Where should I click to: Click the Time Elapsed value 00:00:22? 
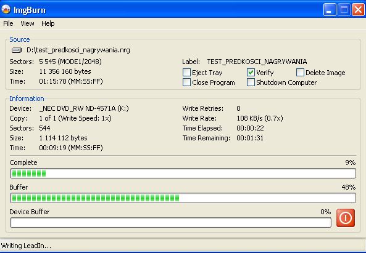tap(250, 128)
